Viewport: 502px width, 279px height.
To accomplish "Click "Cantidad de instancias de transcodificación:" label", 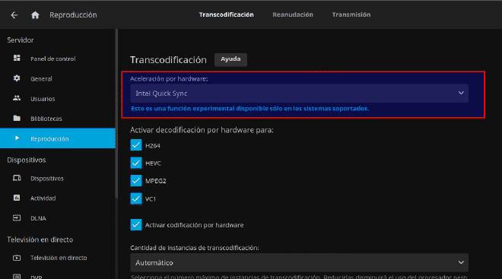I will click(195, 248).
